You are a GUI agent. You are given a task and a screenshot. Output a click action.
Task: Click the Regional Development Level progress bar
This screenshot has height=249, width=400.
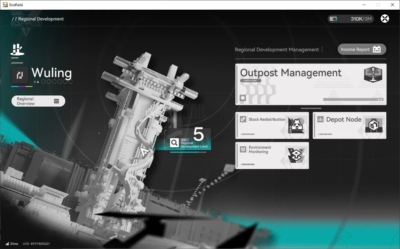(188, 152)
